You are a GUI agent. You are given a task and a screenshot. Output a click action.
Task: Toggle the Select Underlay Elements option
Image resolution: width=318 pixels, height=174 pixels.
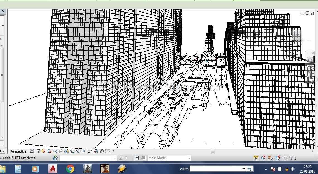(x=263, y=158)
